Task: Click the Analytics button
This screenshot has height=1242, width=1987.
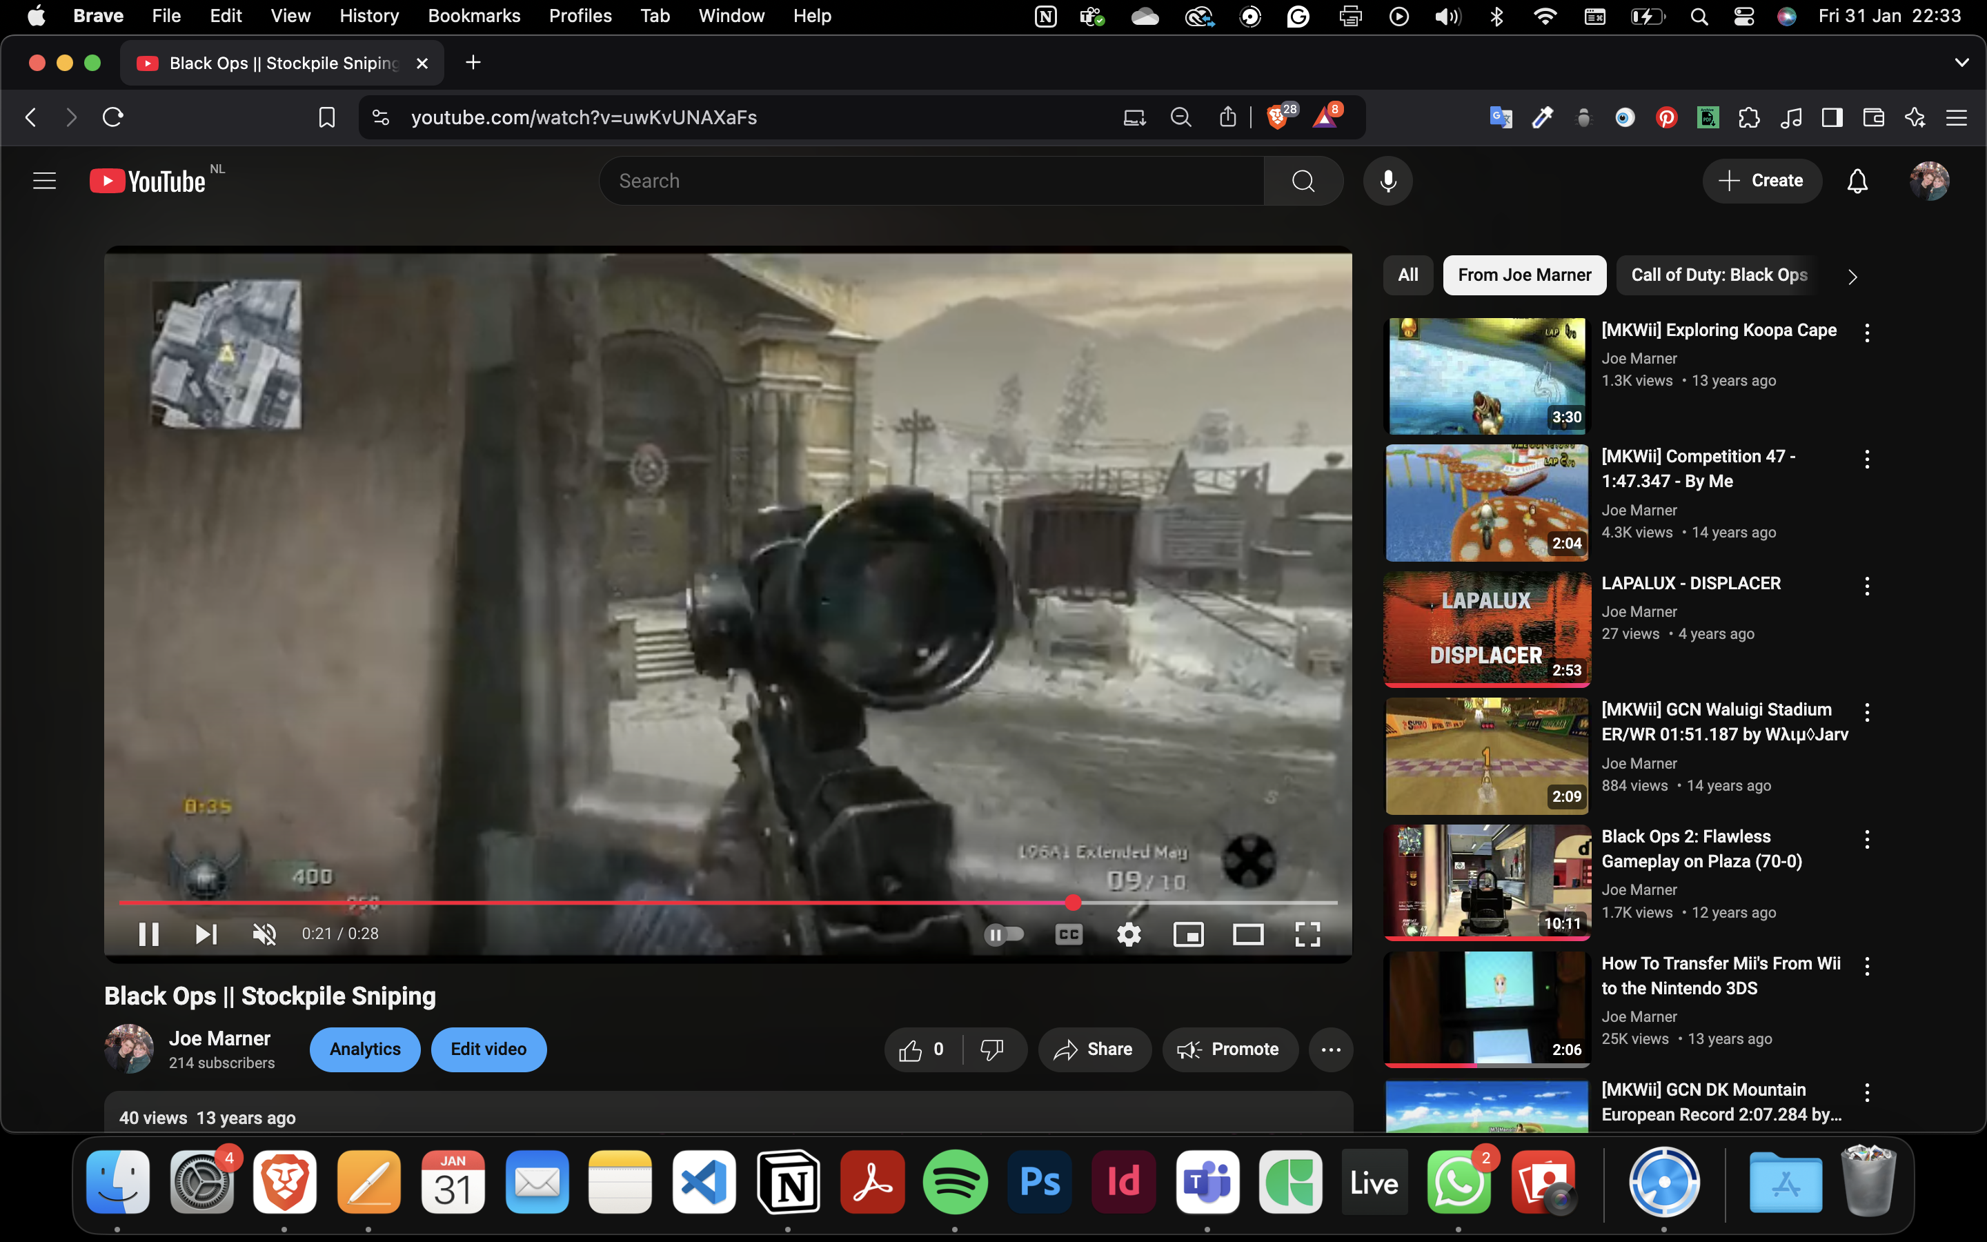Action: (x=364, y=1049)
